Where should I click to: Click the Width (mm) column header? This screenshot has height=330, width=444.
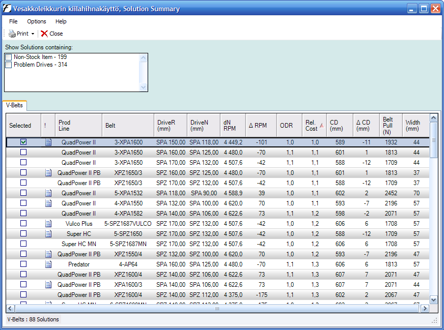pos(415,125)
